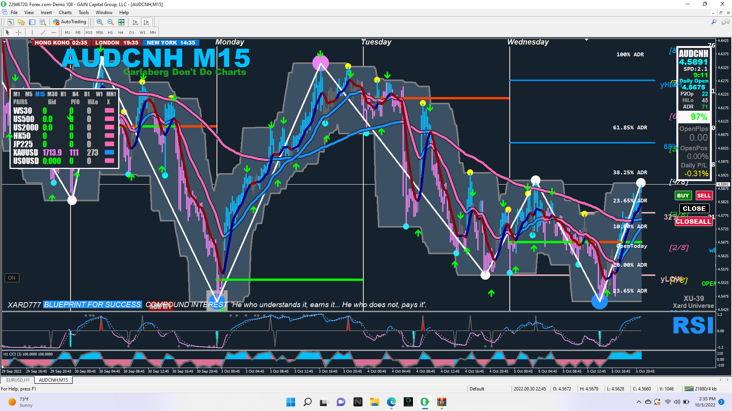Open the Navigator panel icon
Viewport: 732px width, 411px height.
(x=21, y=22)
